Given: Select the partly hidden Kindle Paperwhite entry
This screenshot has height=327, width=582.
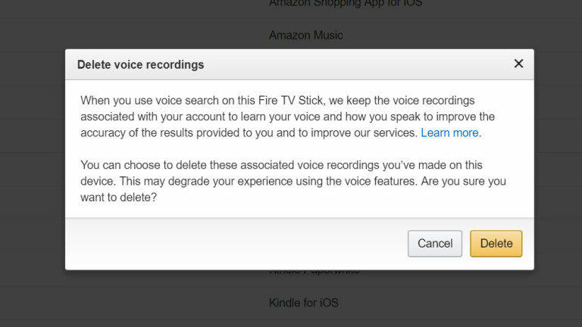Looking at the screenshot, I should click(x=314, y=272).
